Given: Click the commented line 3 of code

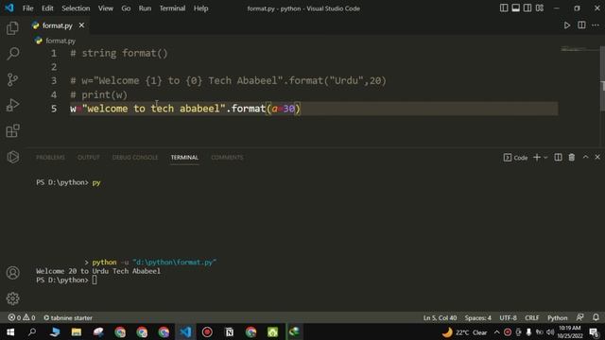Looking at the screenshot, I should 228,80.
